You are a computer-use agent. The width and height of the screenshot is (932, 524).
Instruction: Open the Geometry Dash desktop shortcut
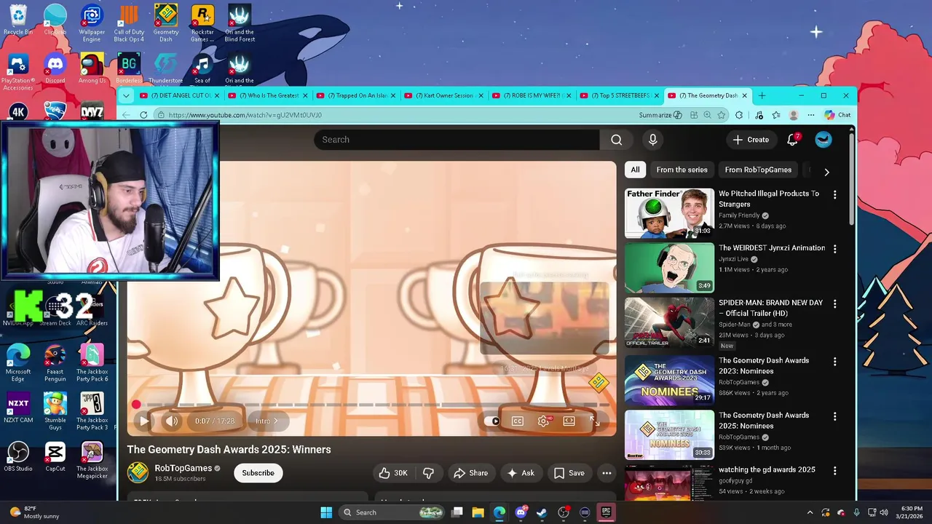coord(165,23)
